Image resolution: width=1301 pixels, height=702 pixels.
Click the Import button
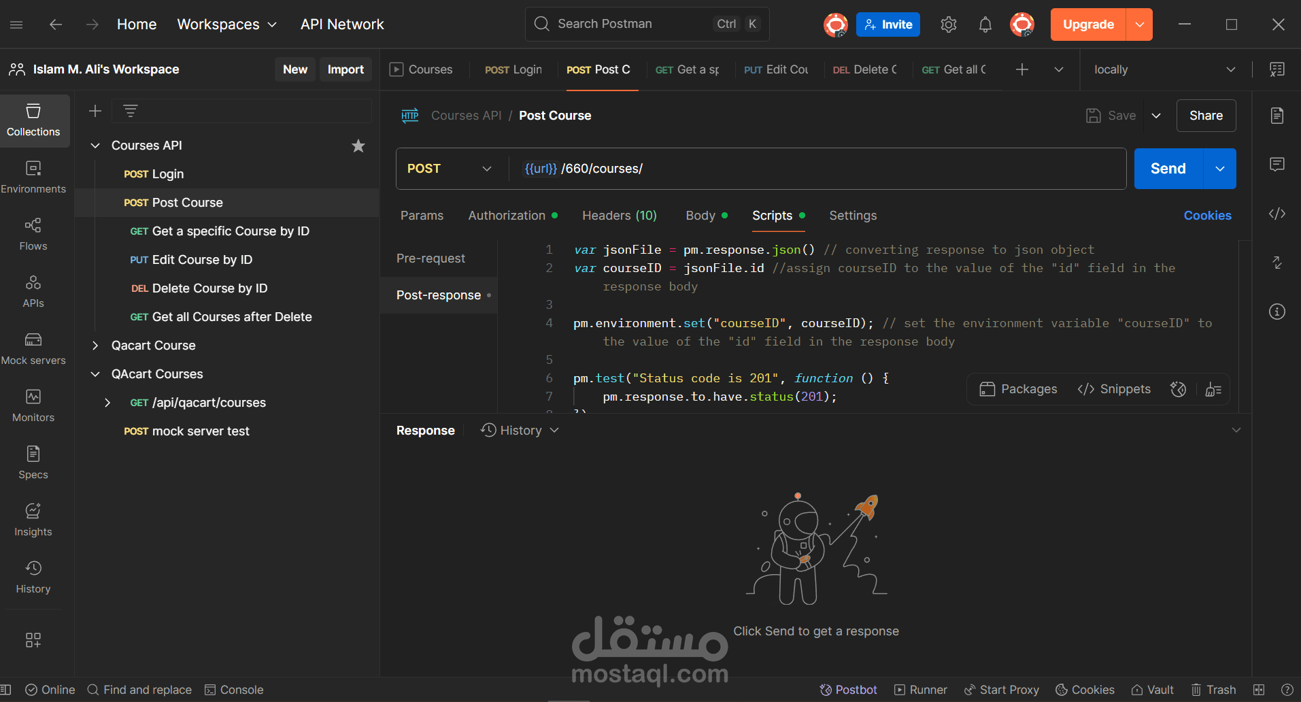[x=345, y=69]
